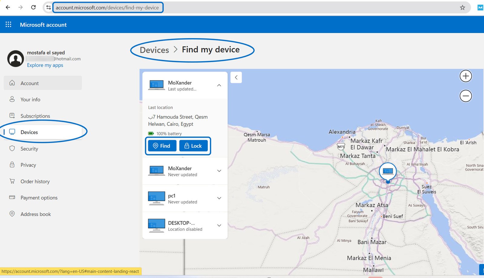Image resolution: width=484 pixels, height=278 pixels.
Task: Click the Find my device heading
Action: click(x=211, y=50)
